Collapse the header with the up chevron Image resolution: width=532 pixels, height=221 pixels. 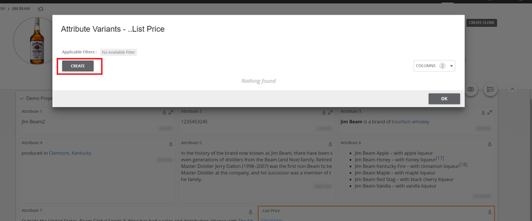tap(512, 89)
